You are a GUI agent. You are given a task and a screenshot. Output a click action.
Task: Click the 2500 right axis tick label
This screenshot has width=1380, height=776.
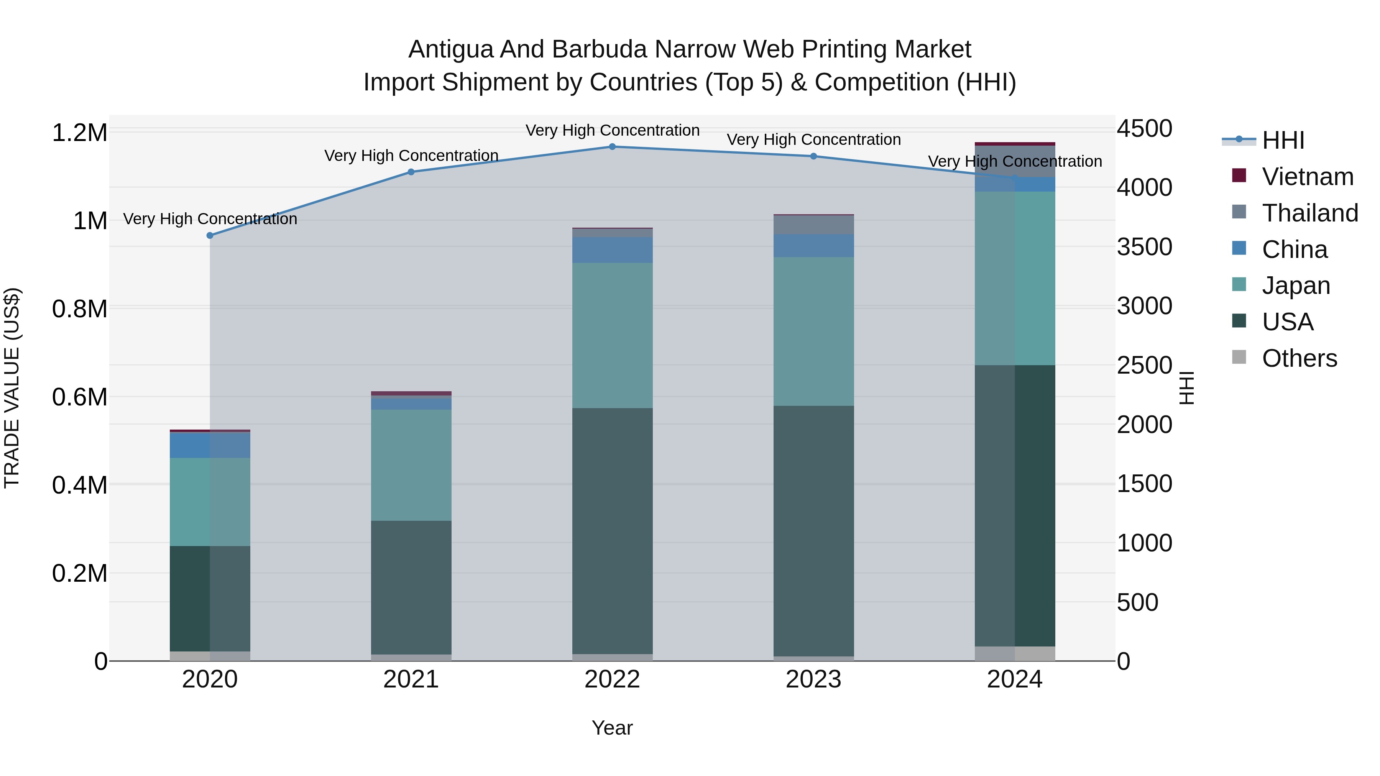click(1145, 366)
